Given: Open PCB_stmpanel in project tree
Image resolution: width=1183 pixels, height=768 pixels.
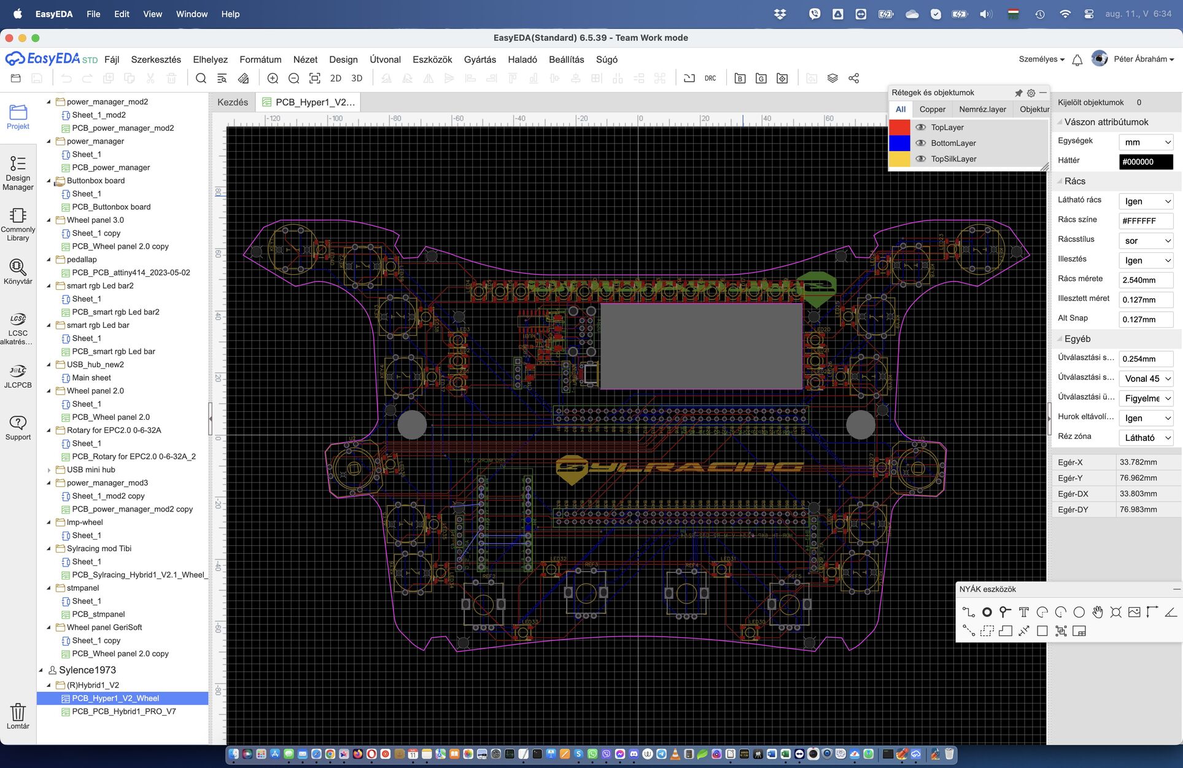Looking at the screenshot, I should click(x=98, y=614).
